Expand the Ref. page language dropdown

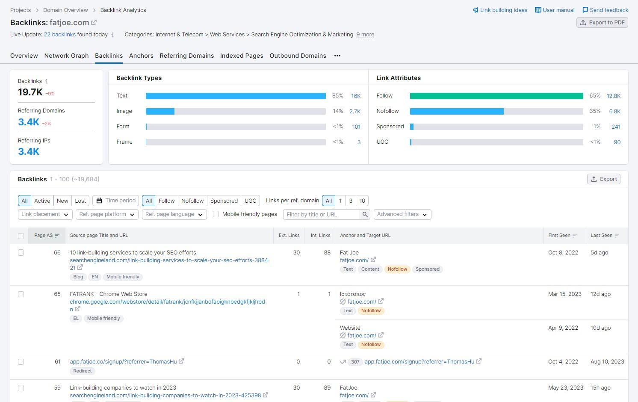(174, 214)
